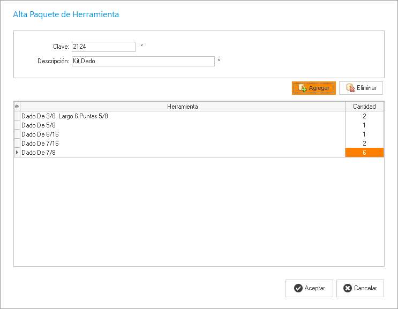The image size is (398, 309).
Task: Focus the Clave input field
Action: (x=103, y=47)
